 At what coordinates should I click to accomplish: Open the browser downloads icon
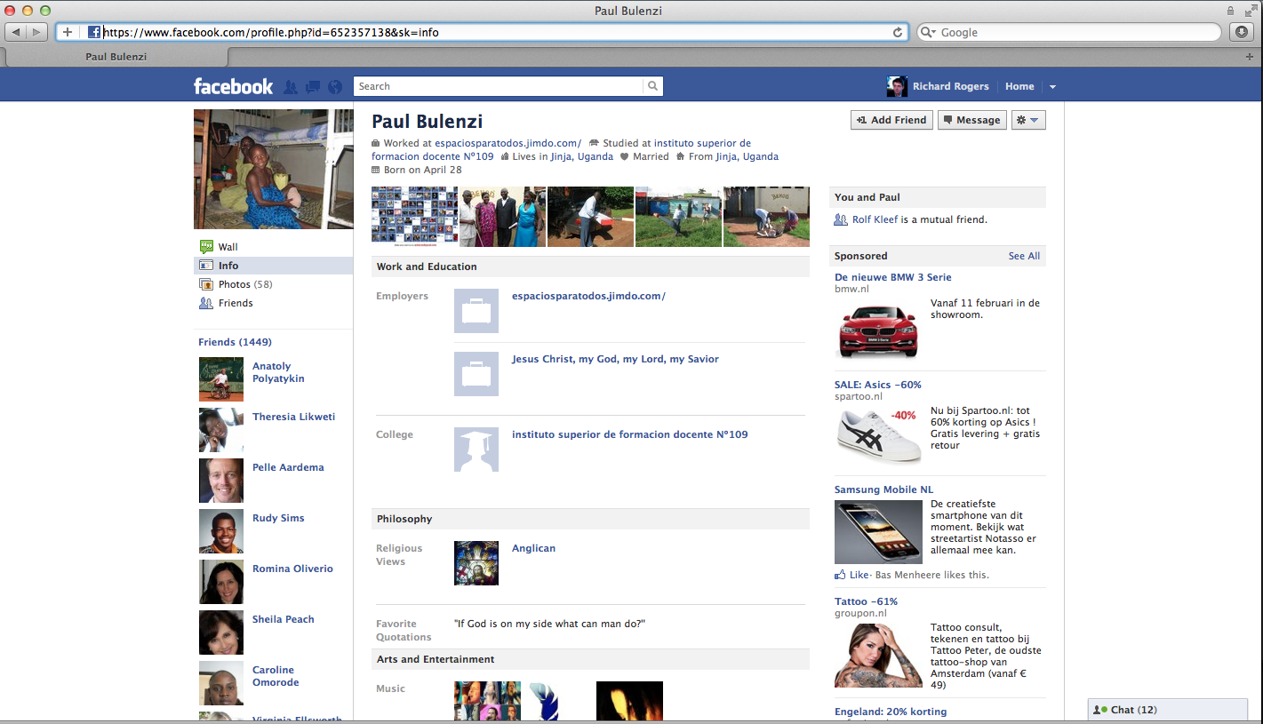(1243, 32)
